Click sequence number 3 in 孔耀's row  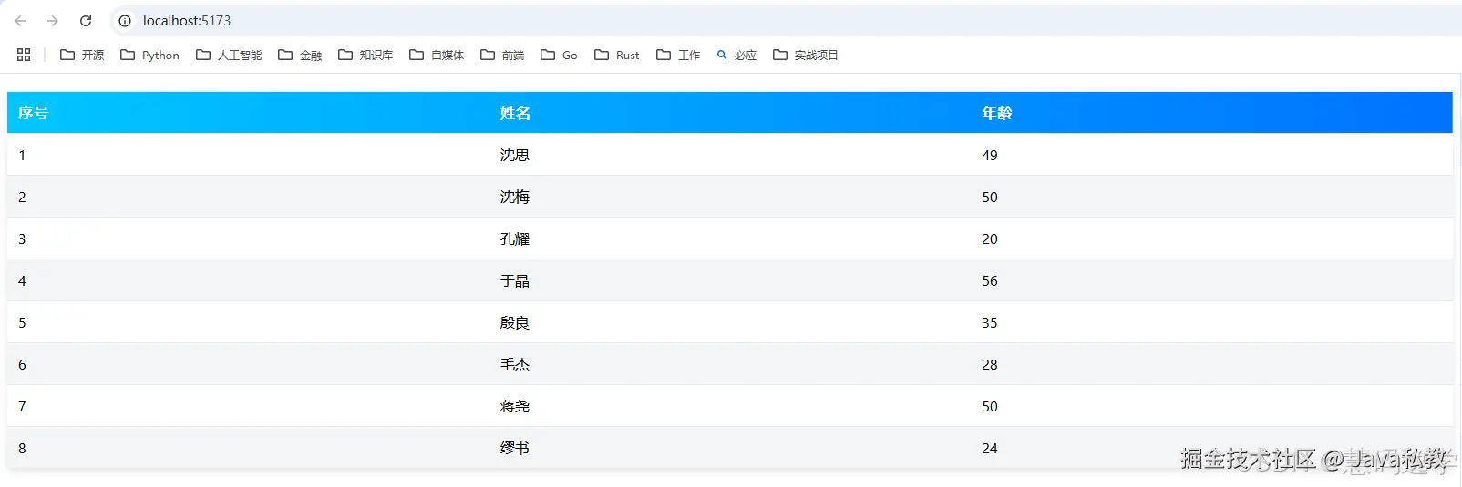(x=22, y=239)
